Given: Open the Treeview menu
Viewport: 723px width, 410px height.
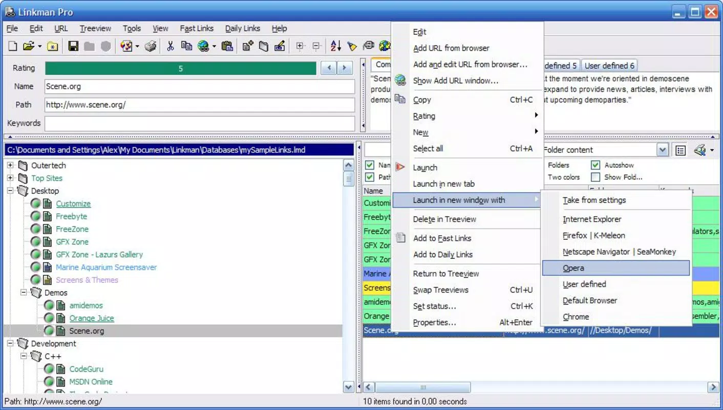Looking at the screenshot, I should coord(95,28).
